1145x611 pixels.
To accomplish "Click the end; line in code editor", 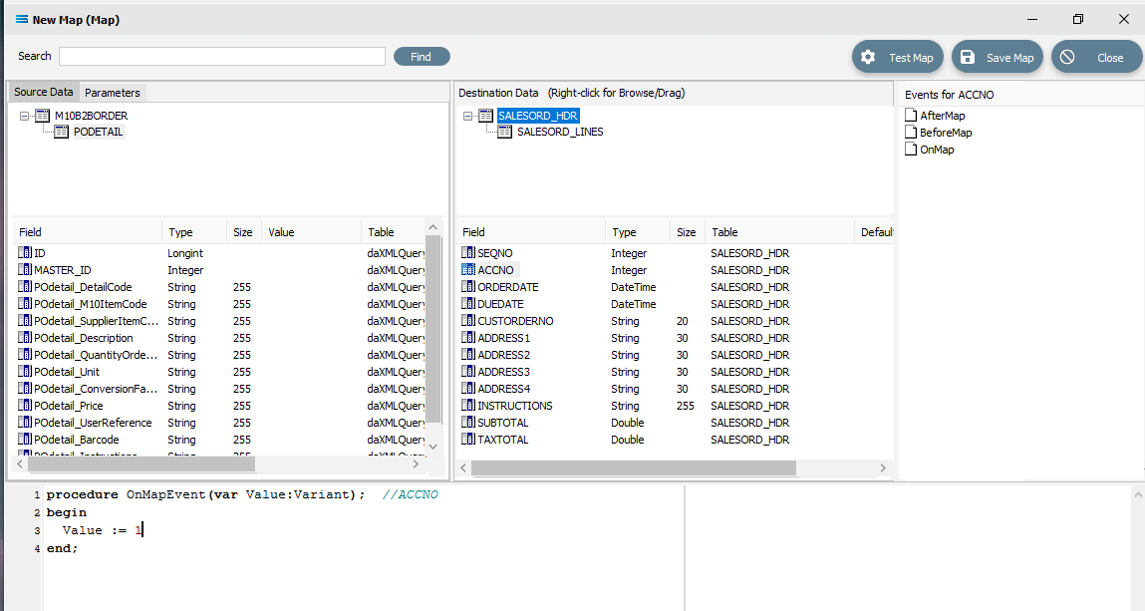I will pyautogui.click(x=62, y=548).
